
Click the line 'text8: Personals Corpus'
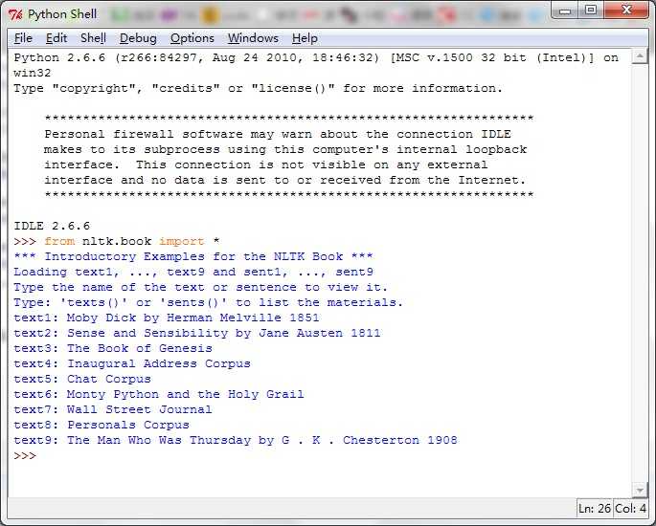102,425
